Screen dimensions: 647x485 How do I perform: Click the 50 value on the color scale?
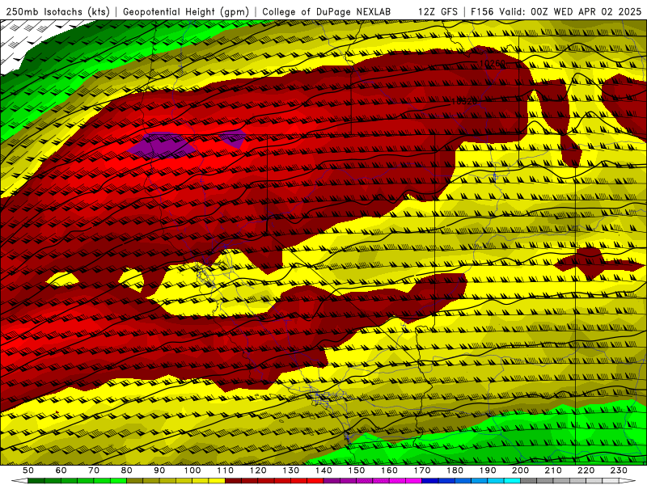[x=28, y=470]
